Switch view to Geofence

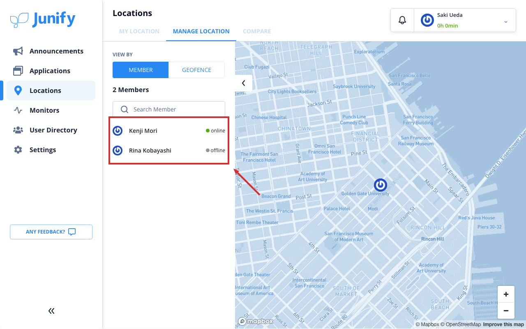pyautogui.click(x=196, y=70)
